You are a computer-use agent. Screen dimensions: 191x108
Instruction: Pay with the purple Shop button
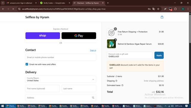coord(43,36)
